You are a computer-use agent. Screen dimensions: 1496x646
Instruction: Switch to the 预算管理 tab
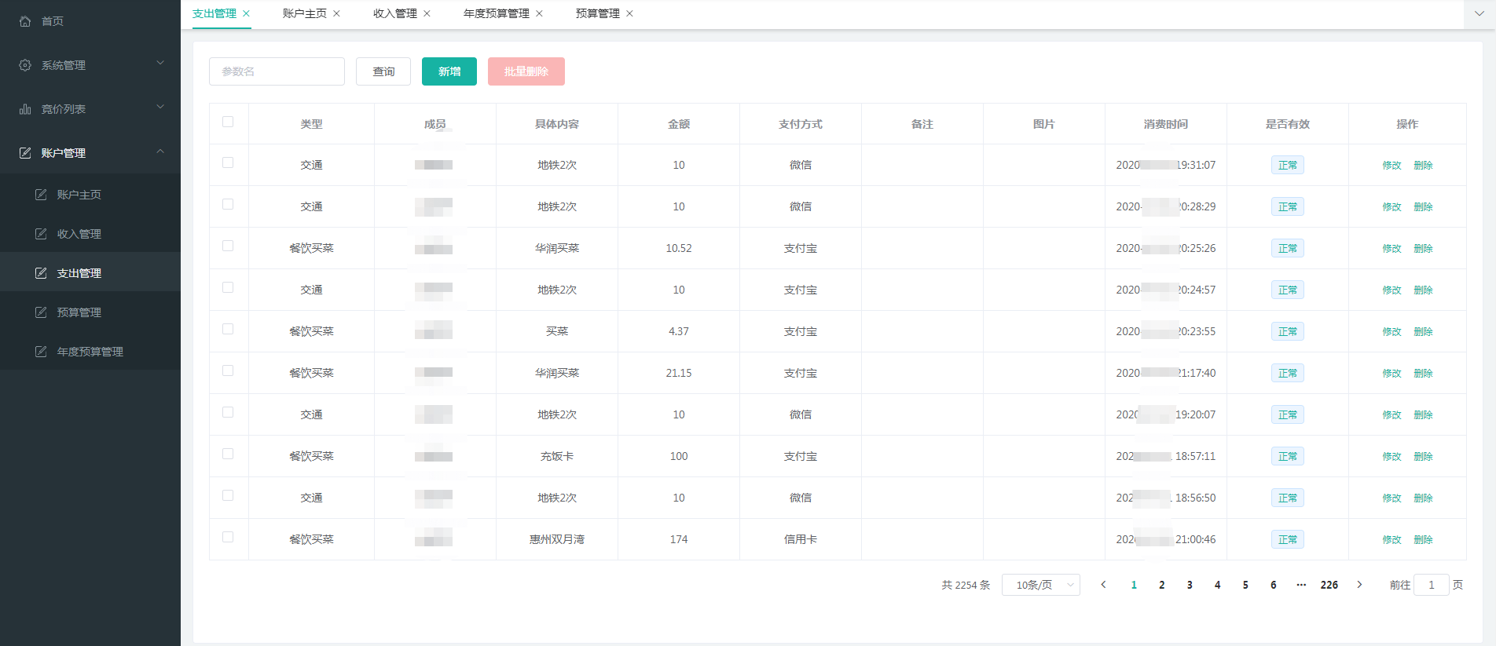click(x=598, y=13)
